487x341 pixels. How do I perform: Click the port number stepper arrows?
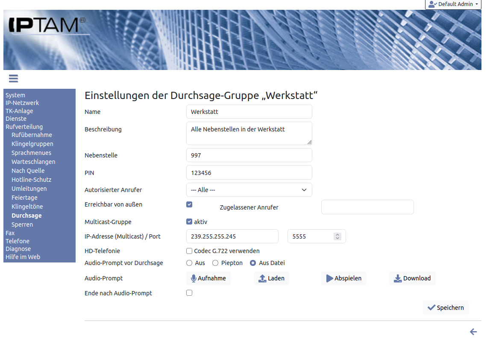(337, 236)
